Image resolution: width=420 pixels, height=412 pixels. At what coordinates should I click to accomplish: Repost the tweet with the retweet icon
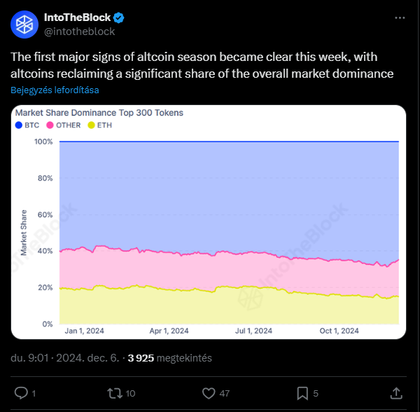click(x=115, y=393)
